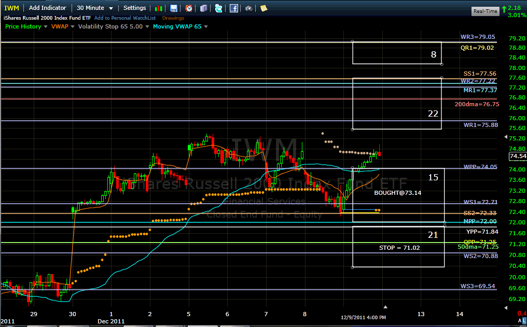This screenshot has width=527, height=327.
Task: Click the STOP = 71.02 annotation
Action: [399, 248]
